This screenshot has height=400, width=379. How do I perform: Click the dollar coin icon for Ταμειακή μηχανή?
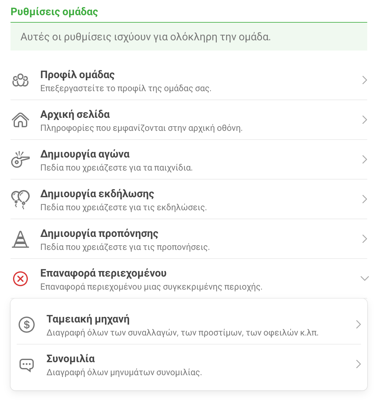(x=27, y=325)
